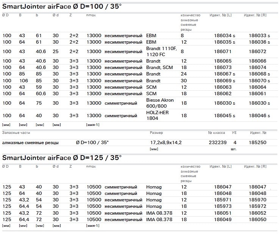The height and width of the screenshot is (234, 280).
Task: Select class number 232239
Action: (217, 143)
